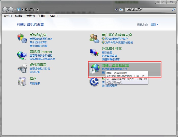Expand the 查看方式 类别 dropdown
Screen dimensions: 178x137
154,25
